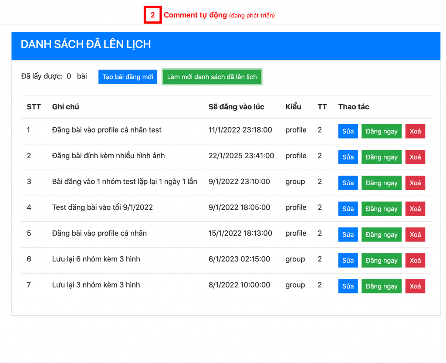
Task: Click Đăng ngay for row 2 post
Action: [x=382, y=157]
